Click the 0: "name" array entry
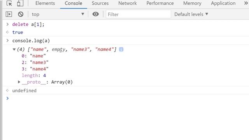The width and height of the screenshot is (249, 140). 34,56
